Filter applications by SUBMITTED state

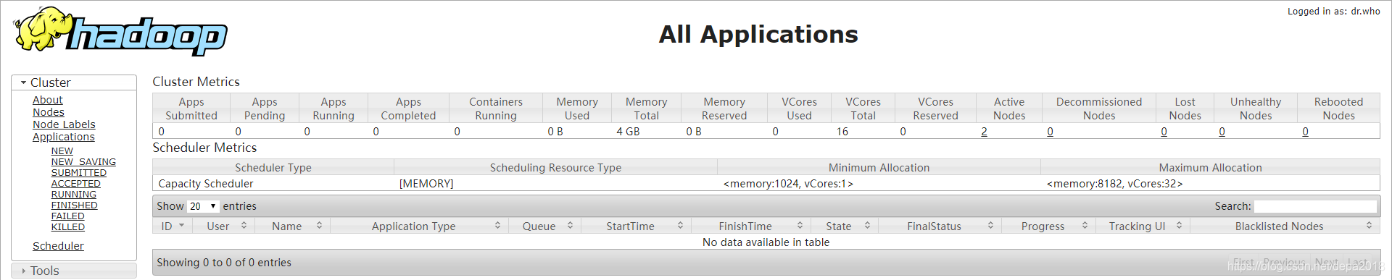[79, 173]
